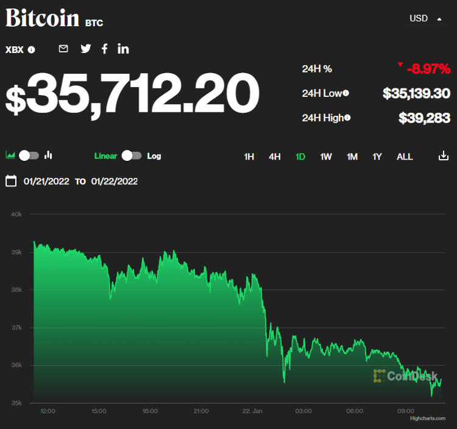Share to Facebook using the f icon

104,49
